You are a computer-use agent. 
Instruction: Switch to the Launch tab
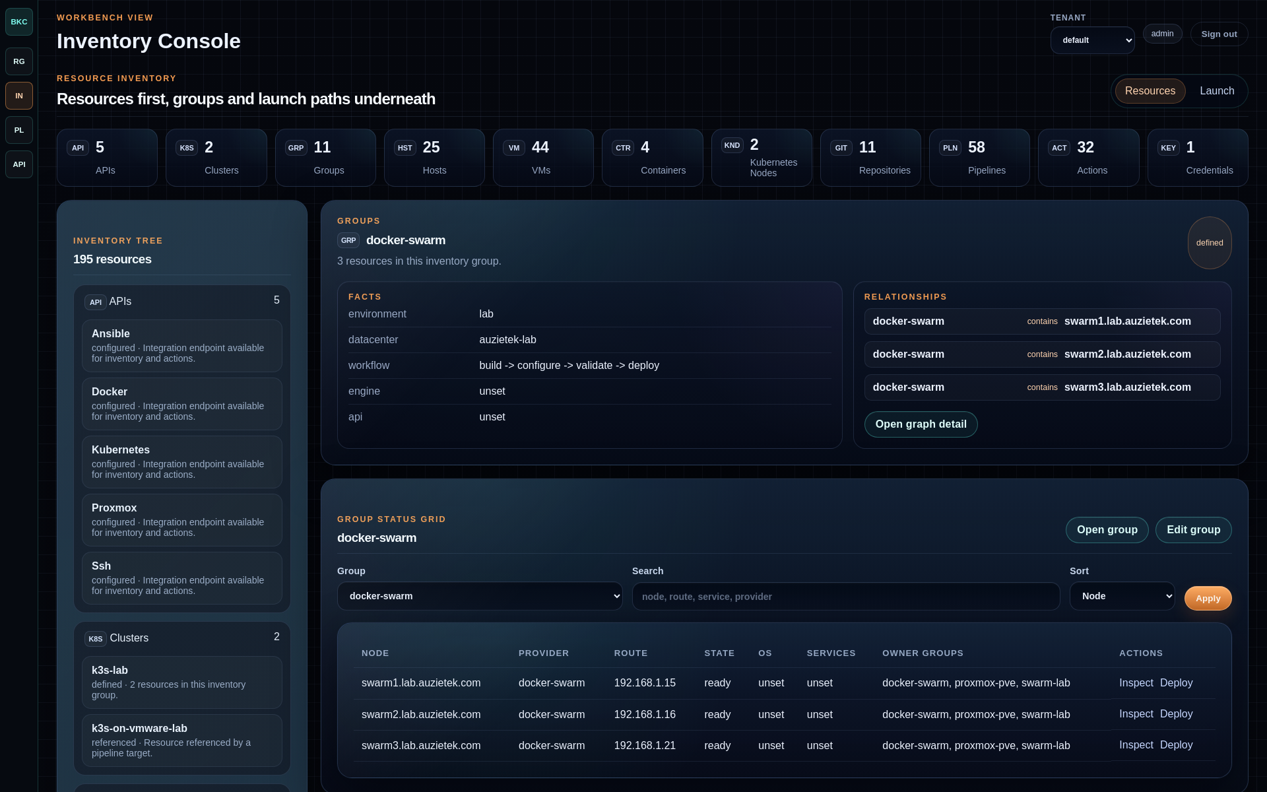click(x=1217, y=91)
